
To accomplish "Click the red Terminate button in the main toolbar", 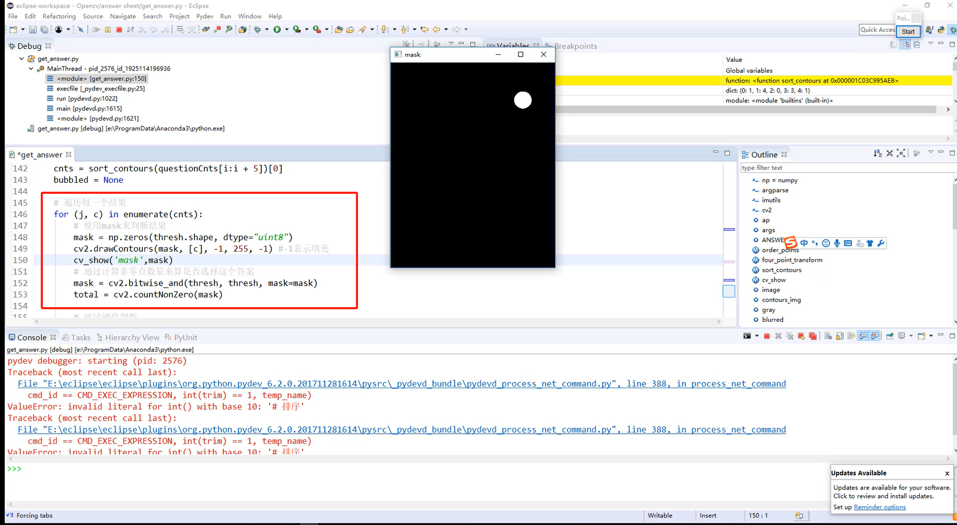I will click(x=119, y=29).
